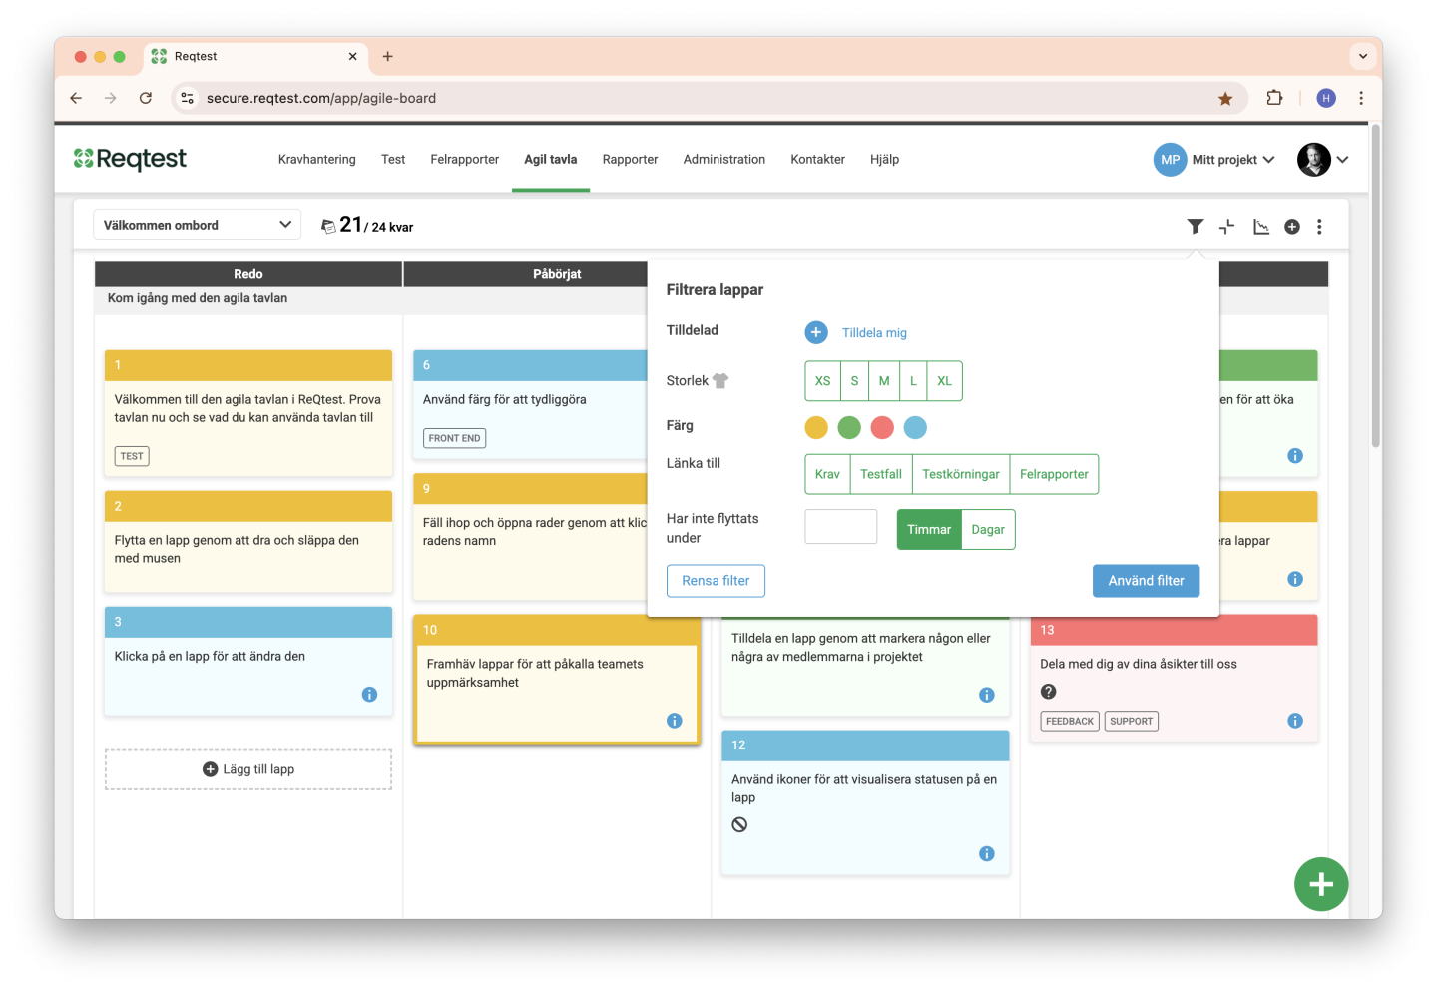
Task: Toggle size filter L
Action: [x=913, y=381]
